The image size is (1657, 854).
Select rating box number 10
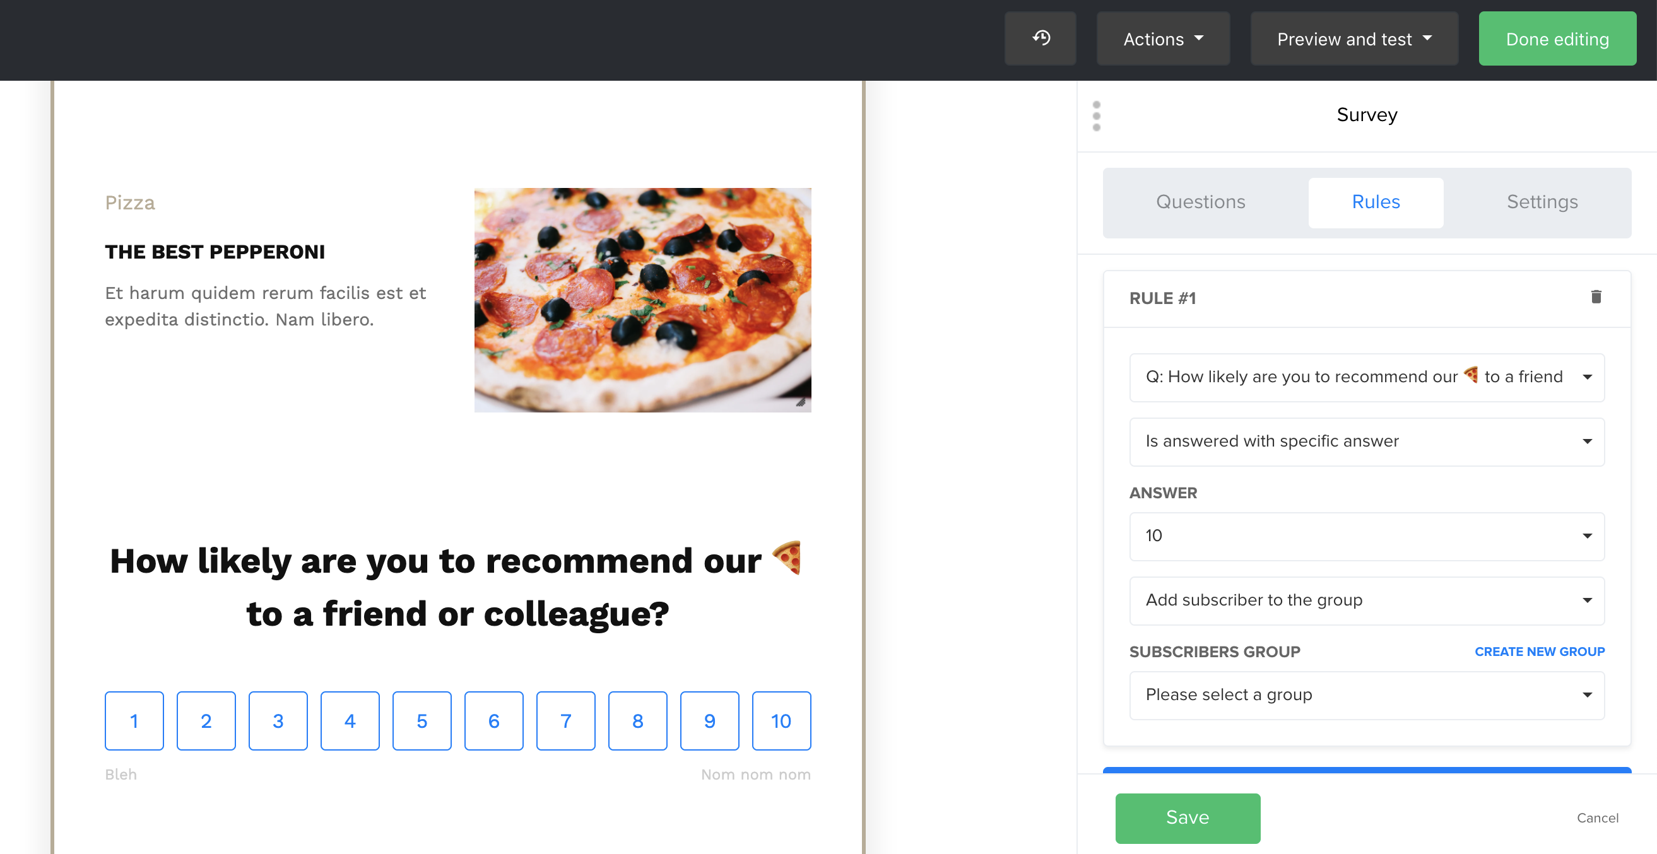[x=781, y=720]
